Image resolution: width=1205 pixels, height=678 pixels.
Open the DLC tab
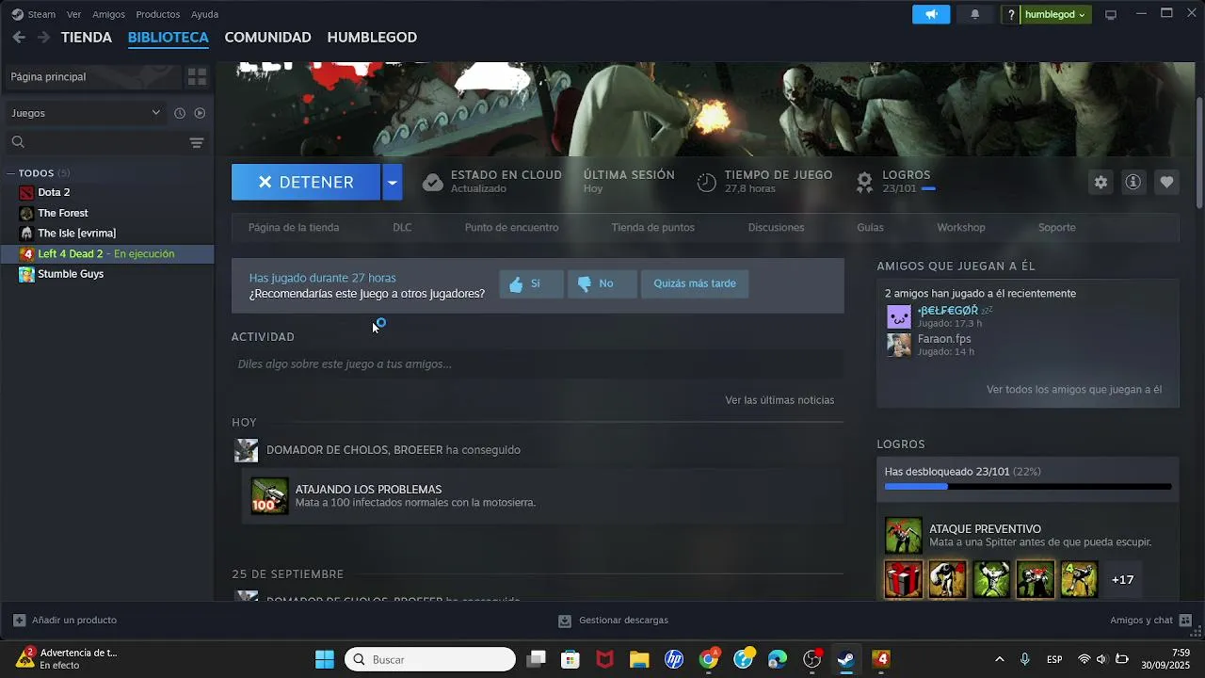[x=402, y=228]
